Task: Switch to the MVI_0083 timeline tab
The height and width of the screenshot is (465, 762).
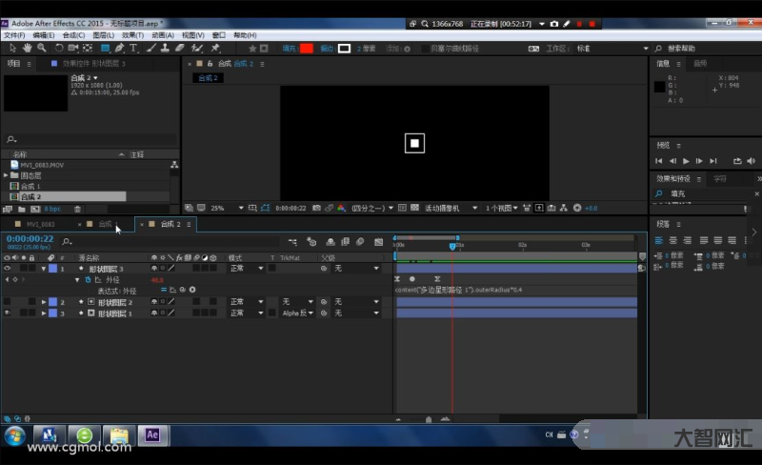Action: 40,224
